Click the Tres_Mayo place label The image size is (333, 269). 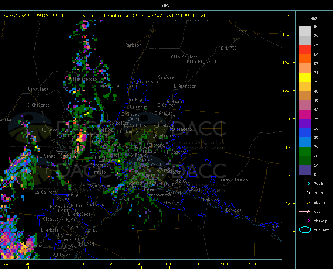click(x=134, y=100)
